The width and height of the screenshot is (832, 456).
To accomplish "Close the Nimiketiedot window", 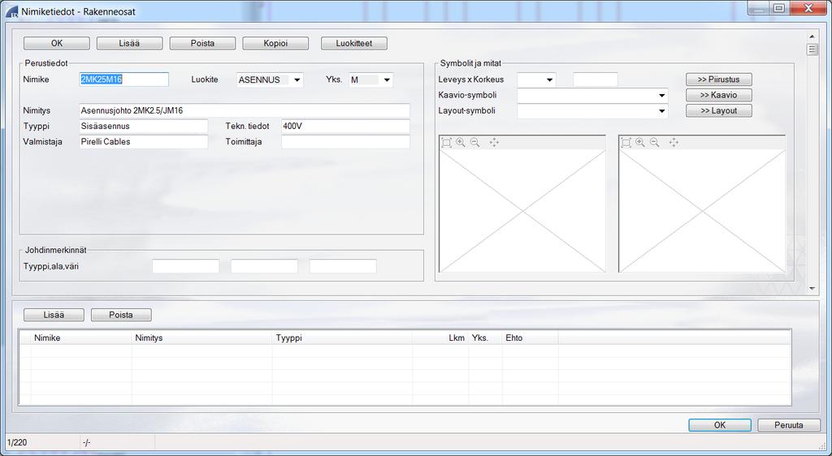I will (x=808, y=8).
